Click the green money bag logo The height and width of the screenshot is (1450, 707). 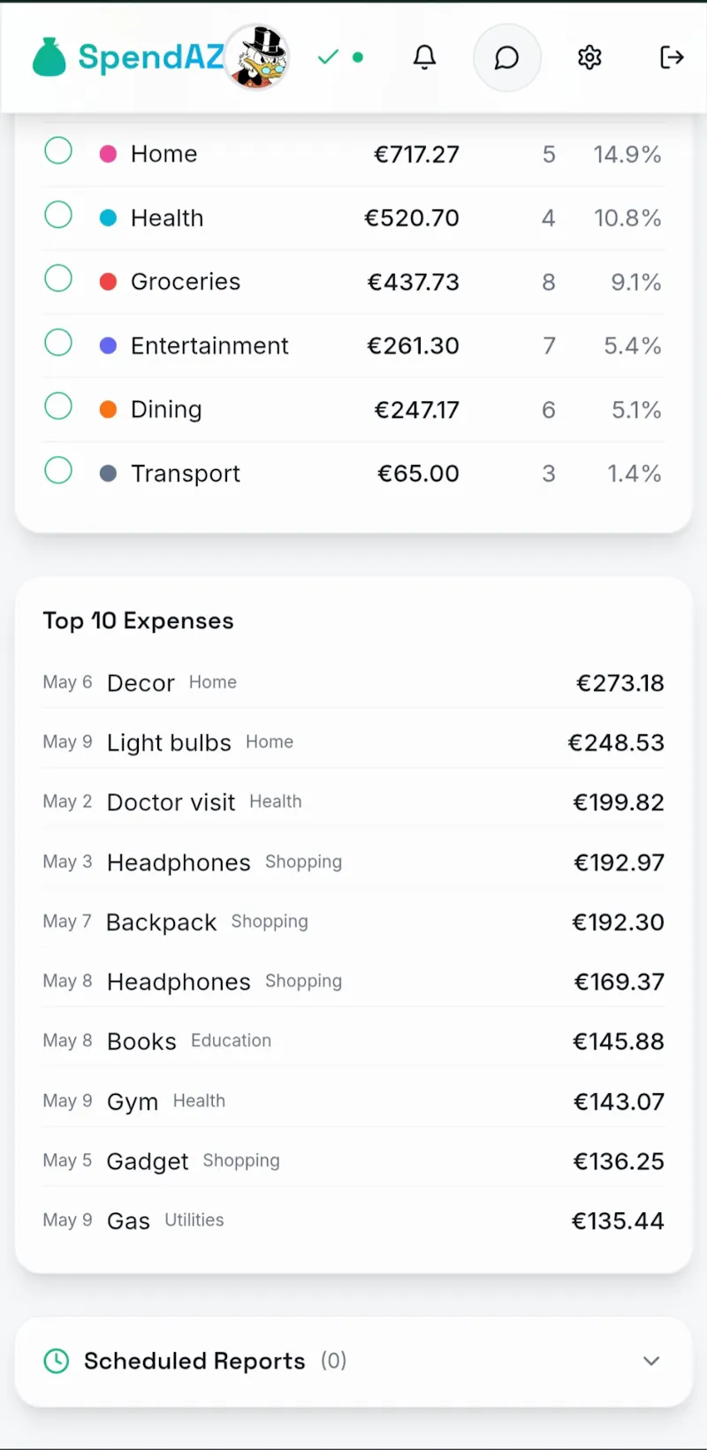(49, 57)
